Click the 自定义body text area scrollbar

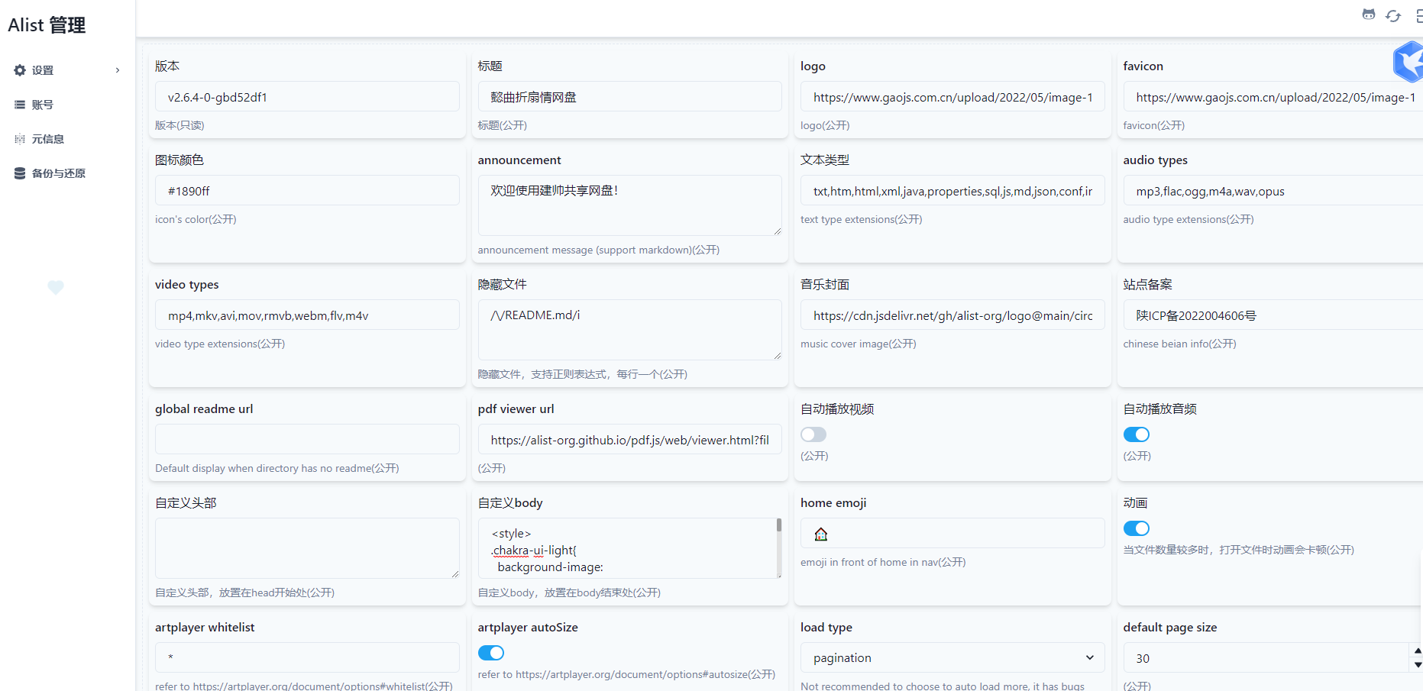(779, 525)
